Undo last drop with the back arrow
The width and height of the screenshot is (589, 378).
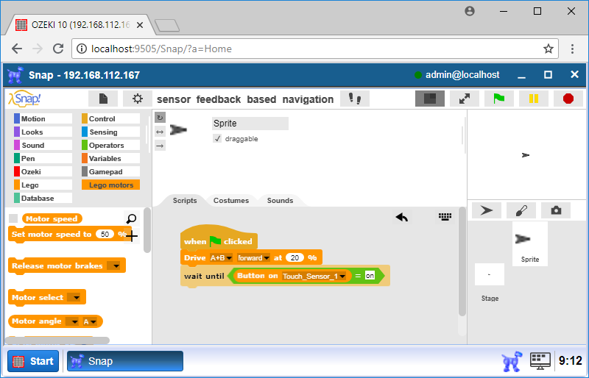pyautogui.click(x=402, y=217)
